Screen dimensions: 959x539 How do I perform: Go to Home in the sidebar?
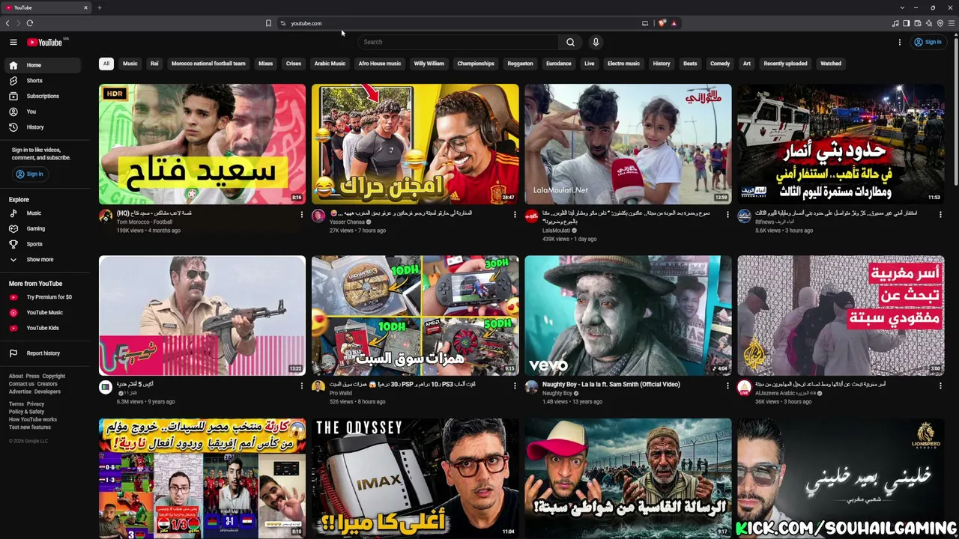[x=41, y=65]
